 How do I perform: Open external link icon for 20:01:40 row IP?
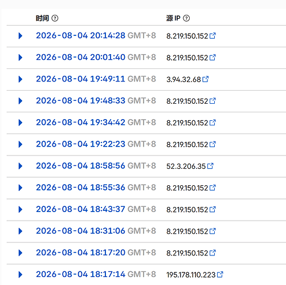(x=213, y=57)
